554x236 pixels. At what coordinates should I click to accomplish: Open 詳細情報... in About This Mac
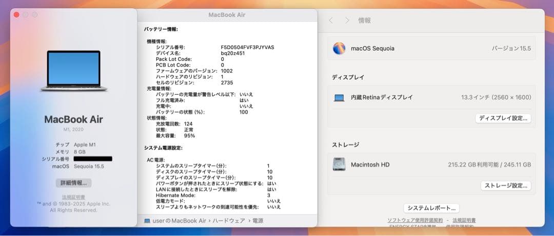tap(73, 183)
